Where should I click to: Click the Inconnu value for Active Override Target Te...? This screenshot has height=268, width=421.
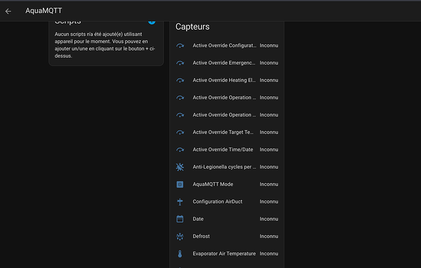268,132
